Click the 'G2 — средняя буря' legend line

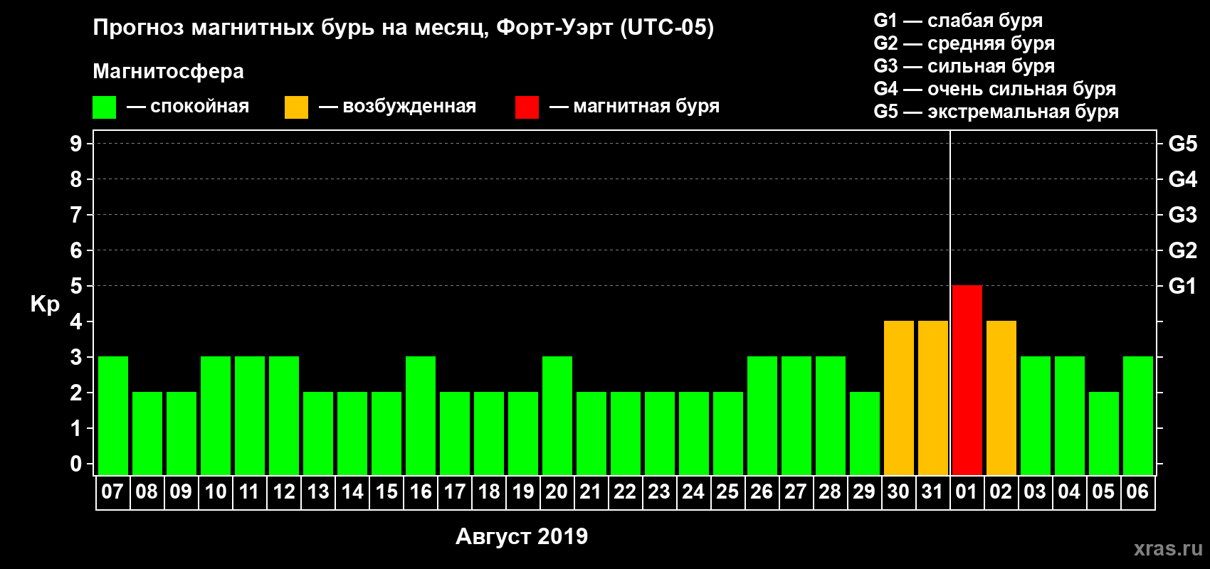[964, 43]
